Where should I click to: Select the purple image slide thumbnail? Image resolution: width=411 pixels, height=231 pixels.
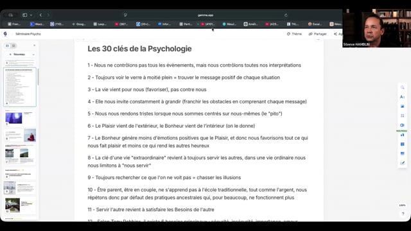[20, 117]
